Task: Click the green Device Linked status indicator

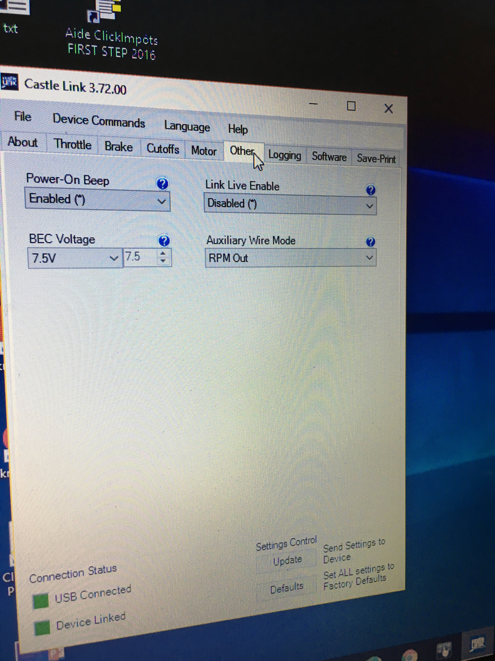Action: (x=42, y=627)
